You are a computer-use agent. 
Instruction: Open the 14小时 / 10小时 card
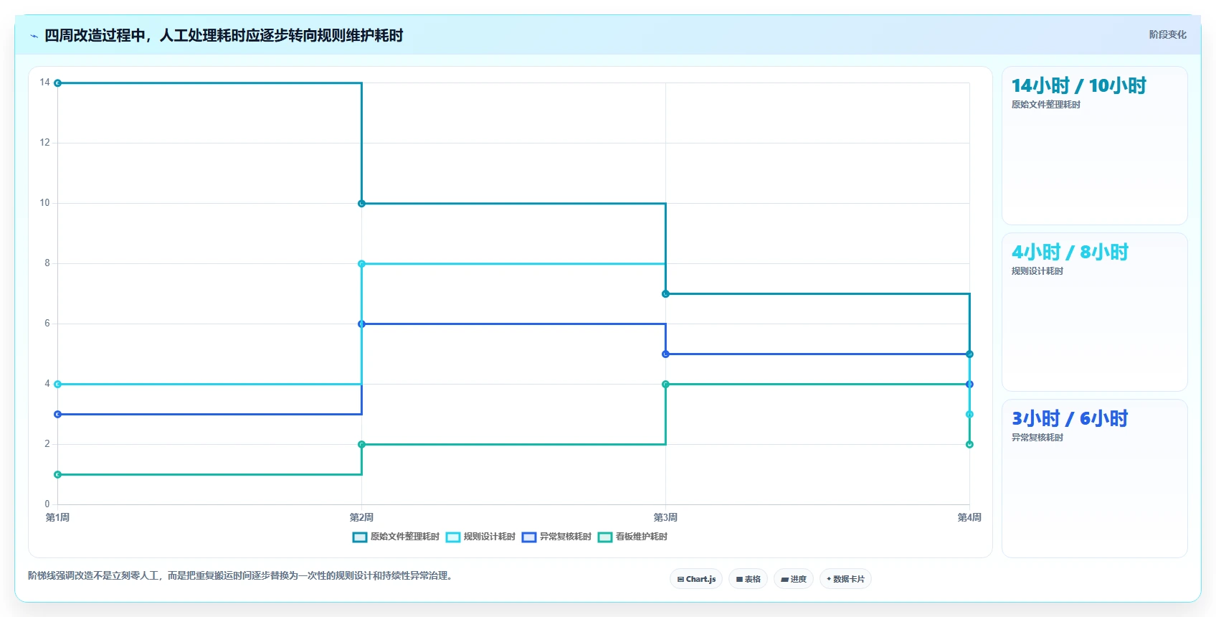click(x=1094, y=146)
